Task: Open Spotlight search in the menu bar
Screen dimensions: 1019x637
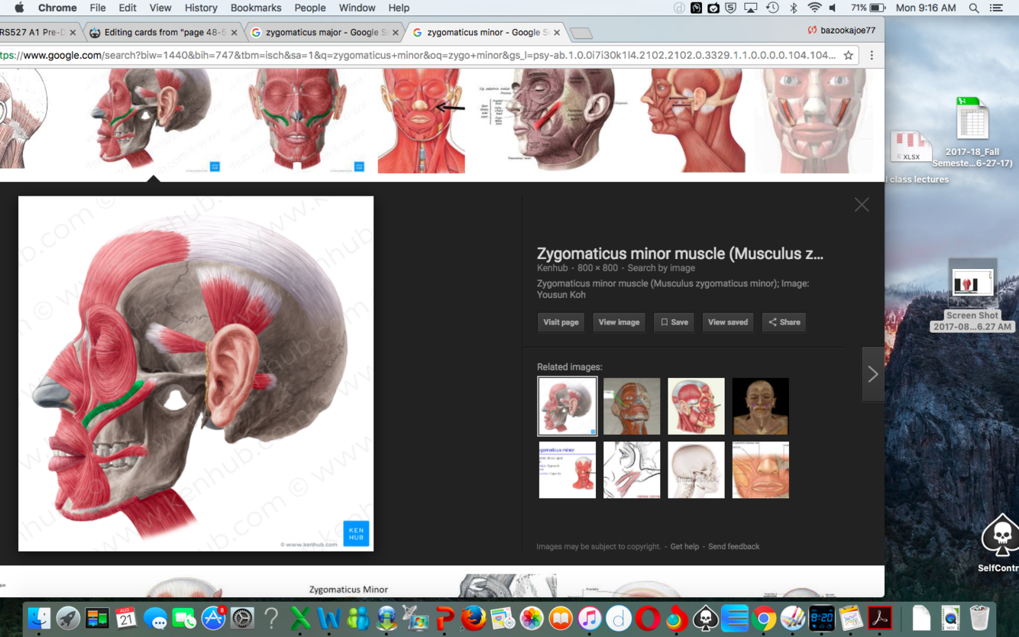Action: click(974, 8)
